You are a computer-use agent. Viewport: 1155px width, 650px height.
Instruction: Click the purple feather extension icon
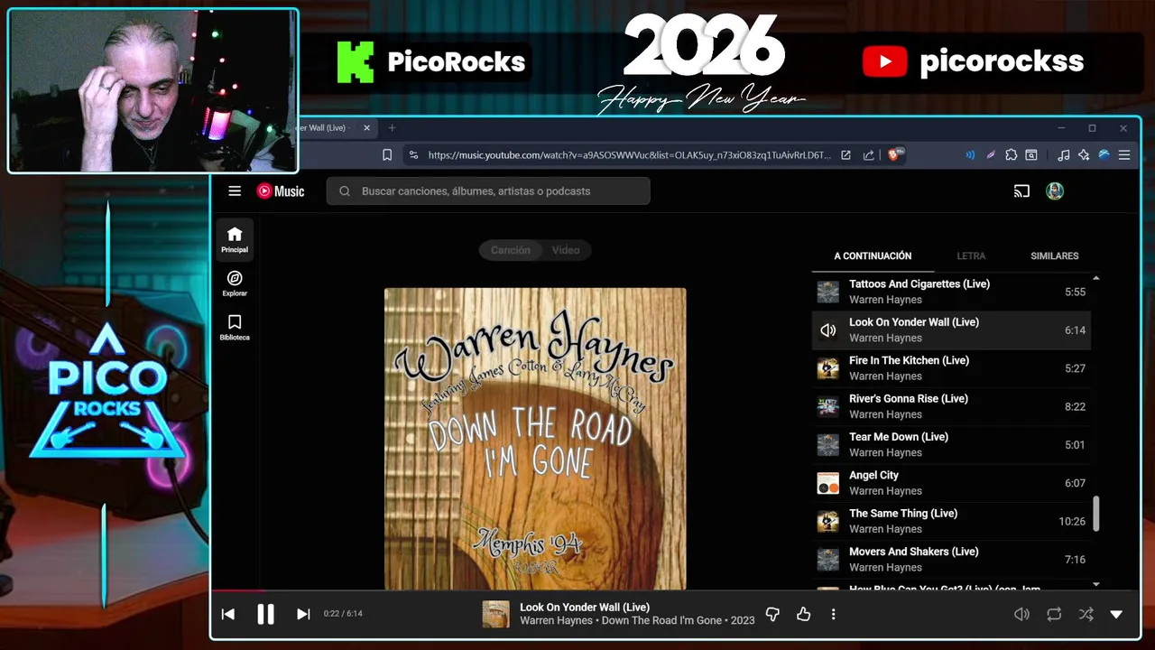(991, 155)
